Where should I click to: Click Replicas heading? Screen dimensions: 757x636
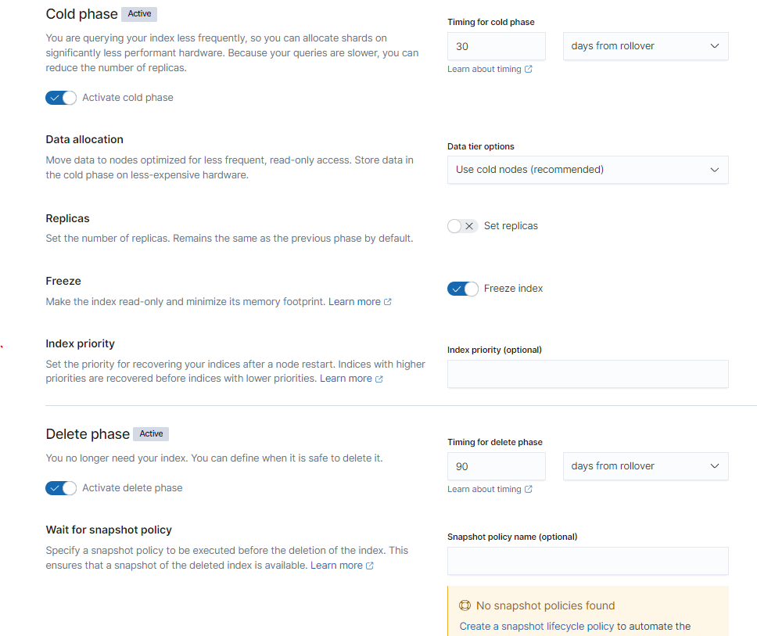67,219
